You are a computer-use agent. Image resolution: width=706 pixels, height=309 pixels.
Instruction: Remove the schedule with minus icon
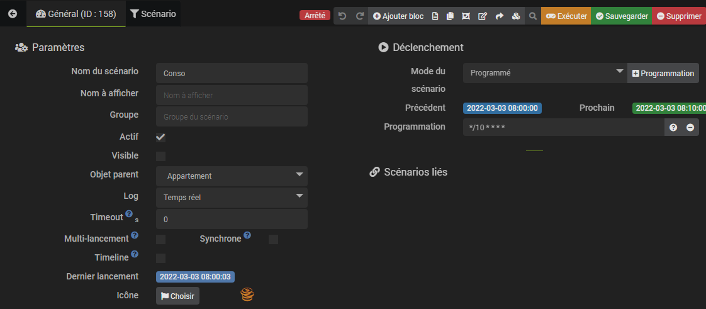click(x=690, y=127)
